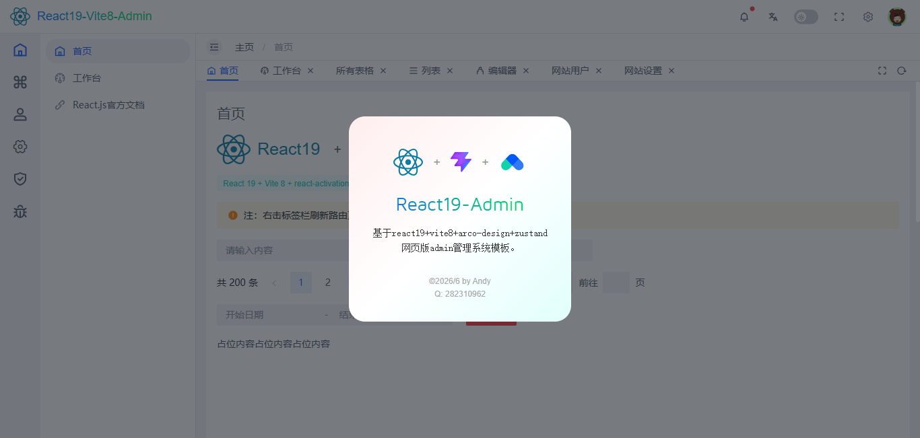The width and height of the screenshot is (920, 438).
Task: Switch to the 列表 tab
Action: 424,71
